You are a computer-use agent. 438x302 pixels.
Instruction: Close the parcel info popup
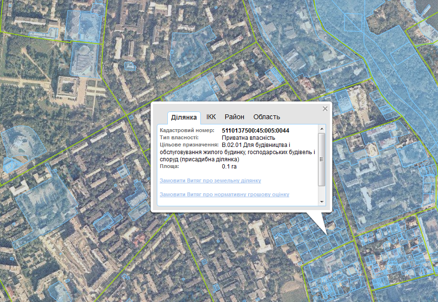pos(325,109)
